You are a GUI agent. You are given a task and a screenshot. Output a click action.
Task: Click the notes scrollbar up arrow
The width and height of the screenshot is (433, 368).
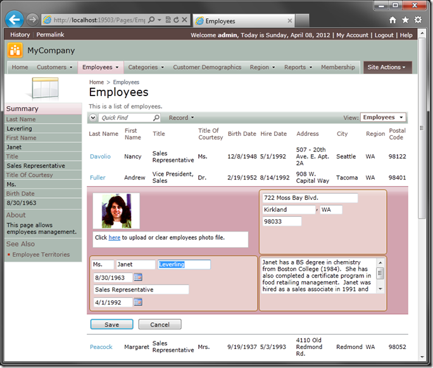(380, 262)
